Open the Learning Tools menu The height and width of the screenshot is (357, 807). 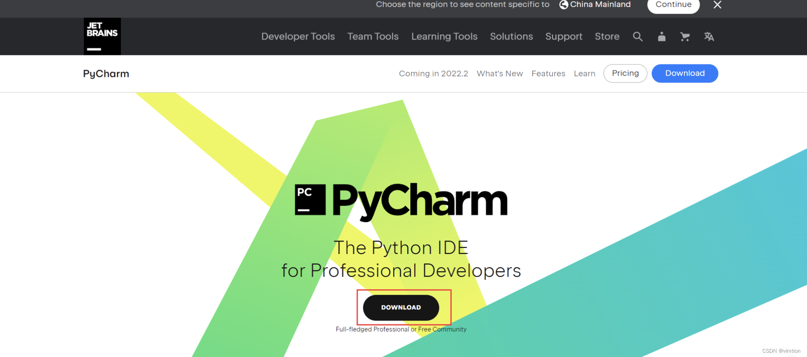444,36
